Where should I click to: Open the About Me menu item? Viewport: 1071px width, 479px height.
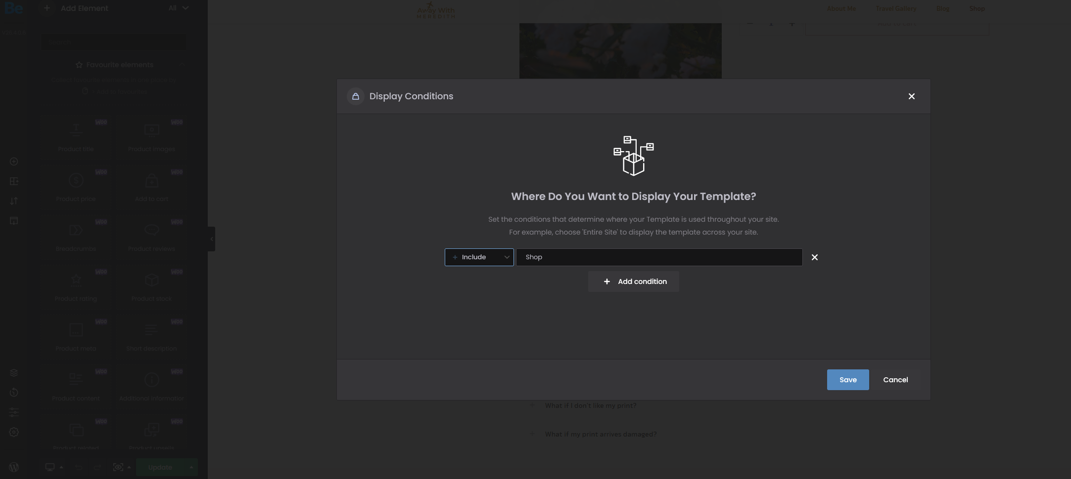841,8
